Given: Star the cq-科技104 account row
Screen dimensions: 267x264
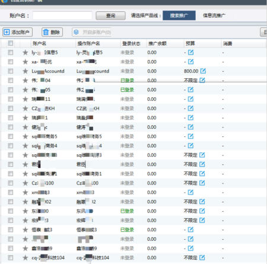Looking at the screenshot, I should coord(26,257).
